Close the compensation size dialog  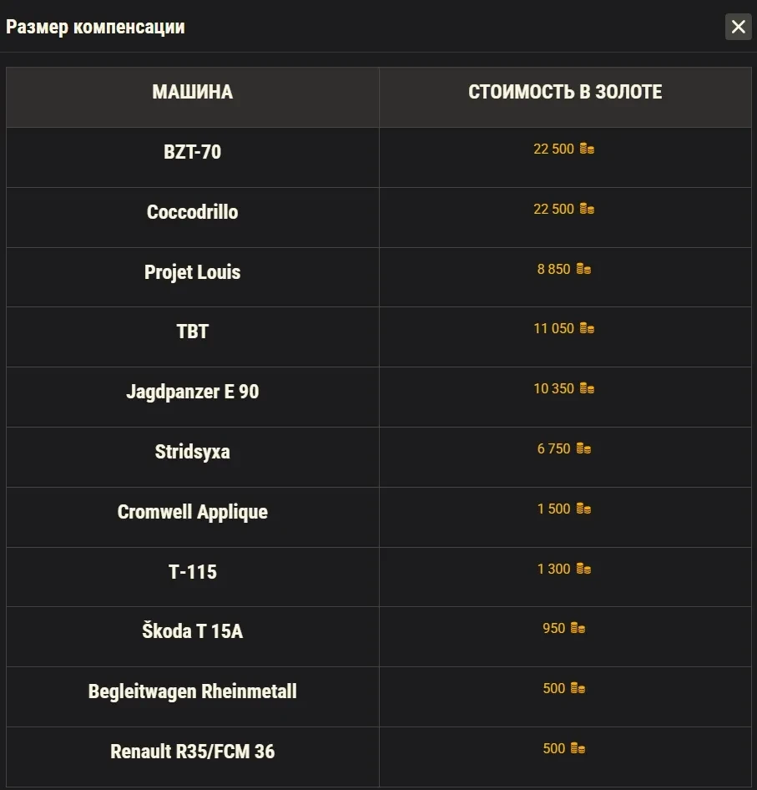pos(738,27)
